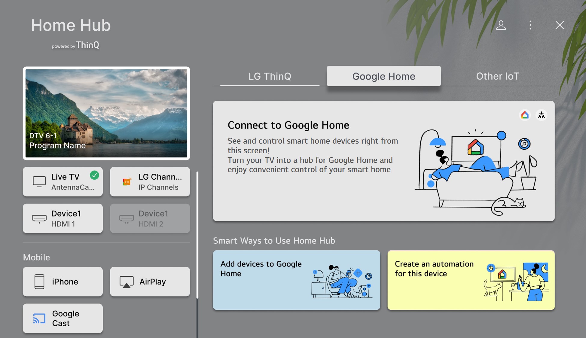Toggle HDMI 1 Device1 selection
The image size is (586, 338).
[63, 218]
